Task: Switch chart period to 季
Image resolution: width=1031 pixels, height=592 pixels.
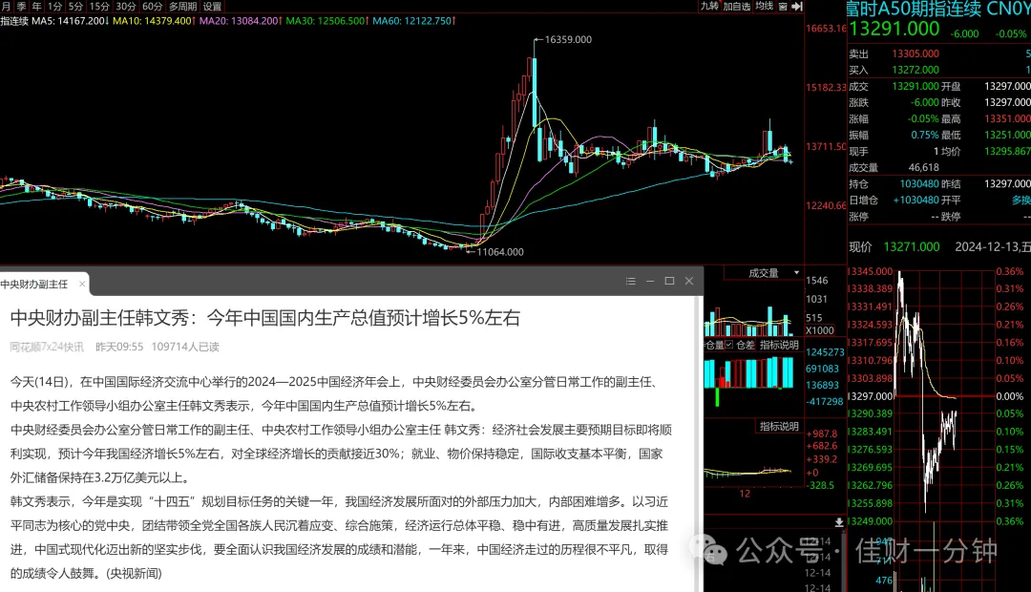Action: click(x=21, y=6)
